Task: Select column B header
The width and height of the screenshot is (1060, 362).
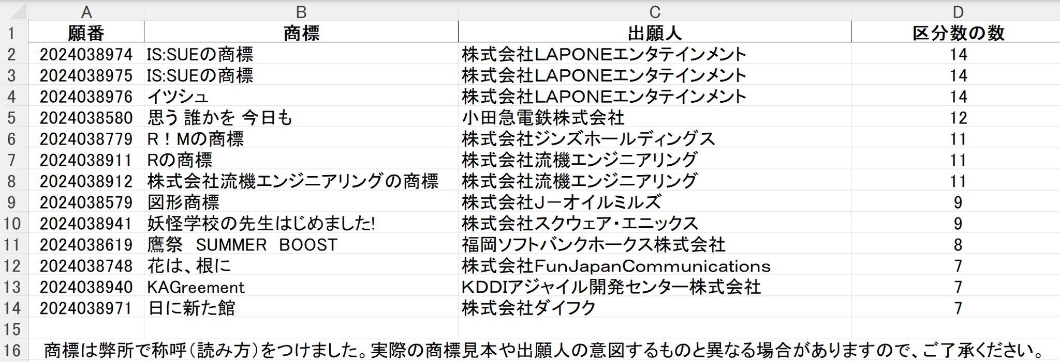Action: [301, 11]
